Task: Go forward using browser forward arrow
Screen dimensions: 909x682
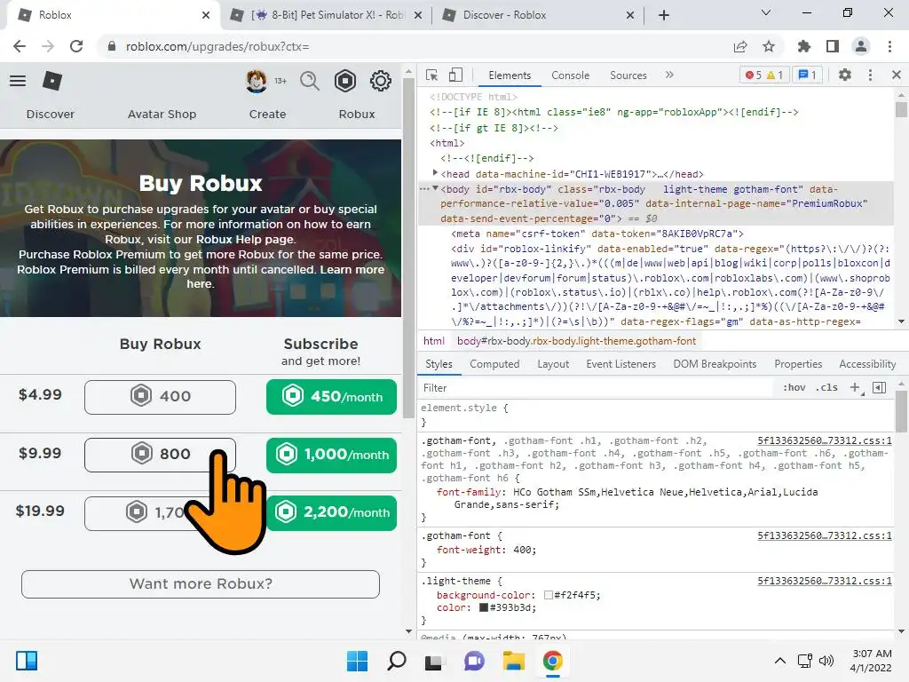Action: coord(48,46)
